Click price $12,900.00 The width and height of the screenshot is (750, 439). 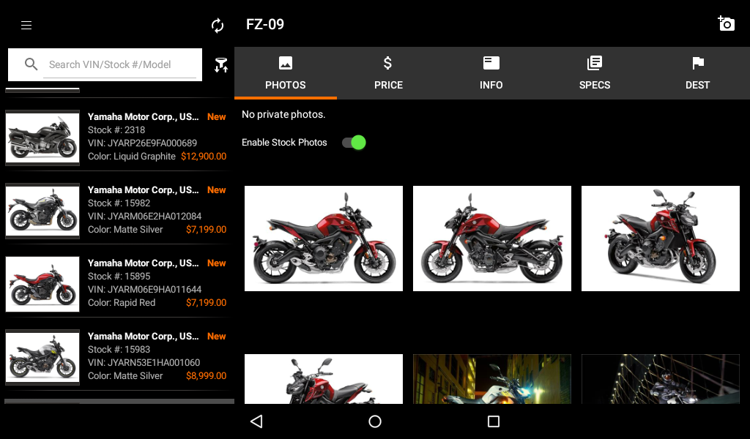tap(204, 156)
